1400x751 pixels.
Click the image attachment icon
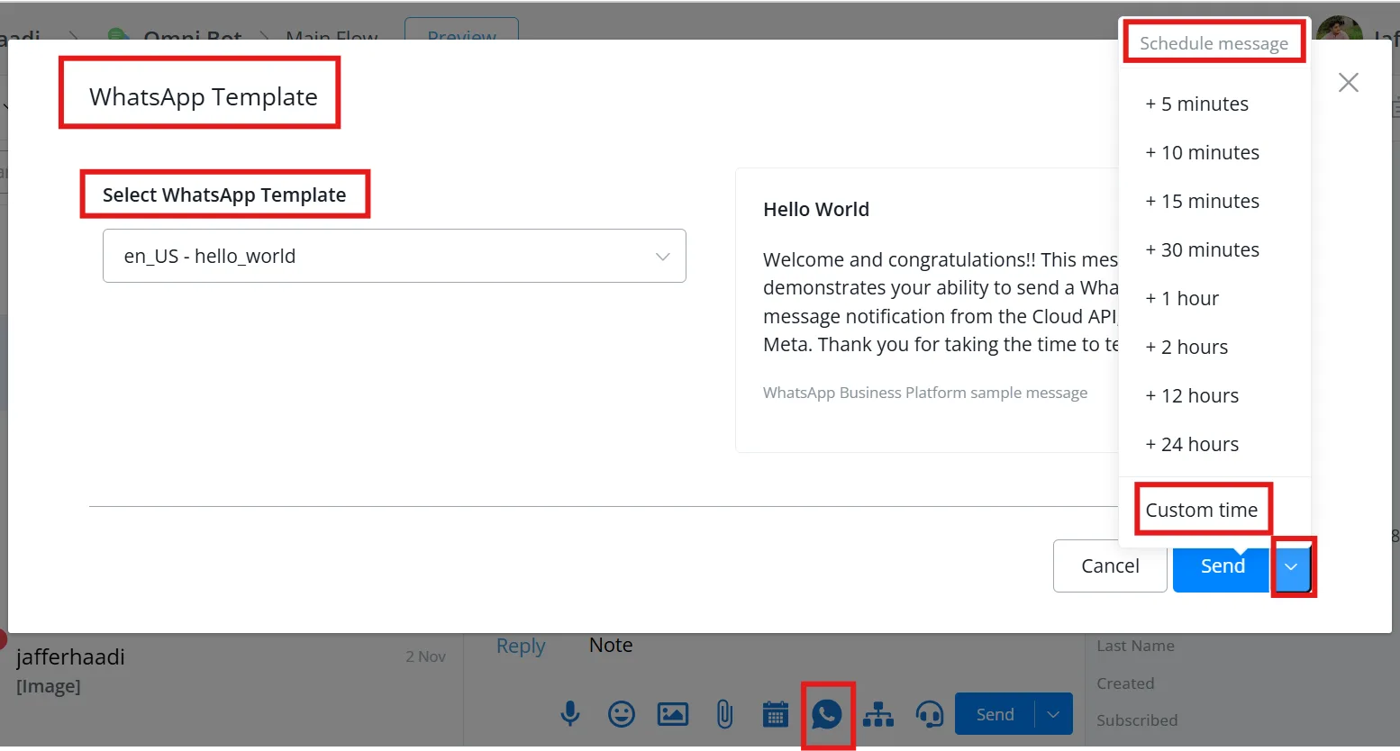coord(673,714)
